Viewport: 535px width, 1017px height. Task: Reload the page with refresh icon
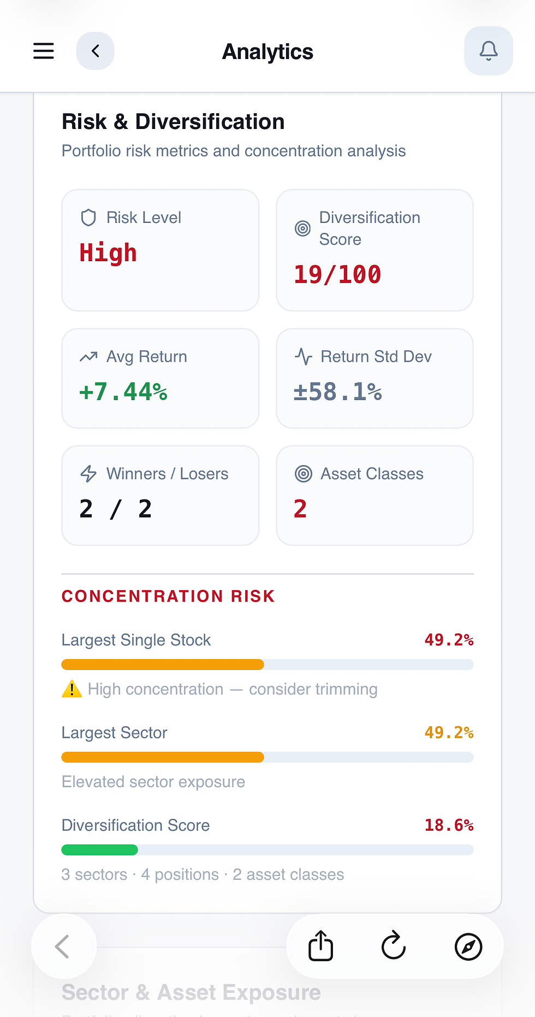394,946
